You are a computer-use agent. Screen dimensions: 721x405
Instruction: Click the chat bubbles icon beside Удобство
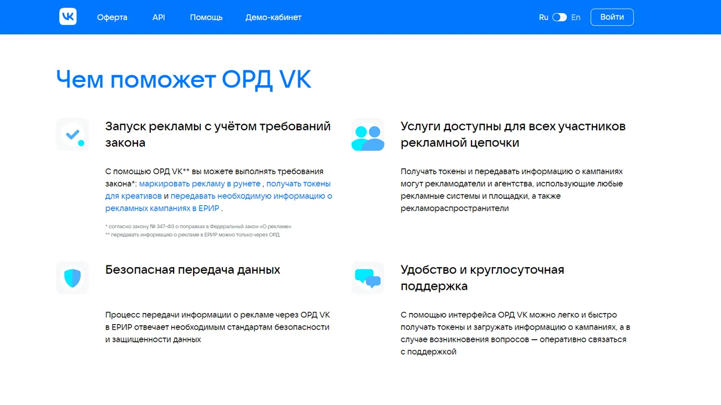(368, 278)
